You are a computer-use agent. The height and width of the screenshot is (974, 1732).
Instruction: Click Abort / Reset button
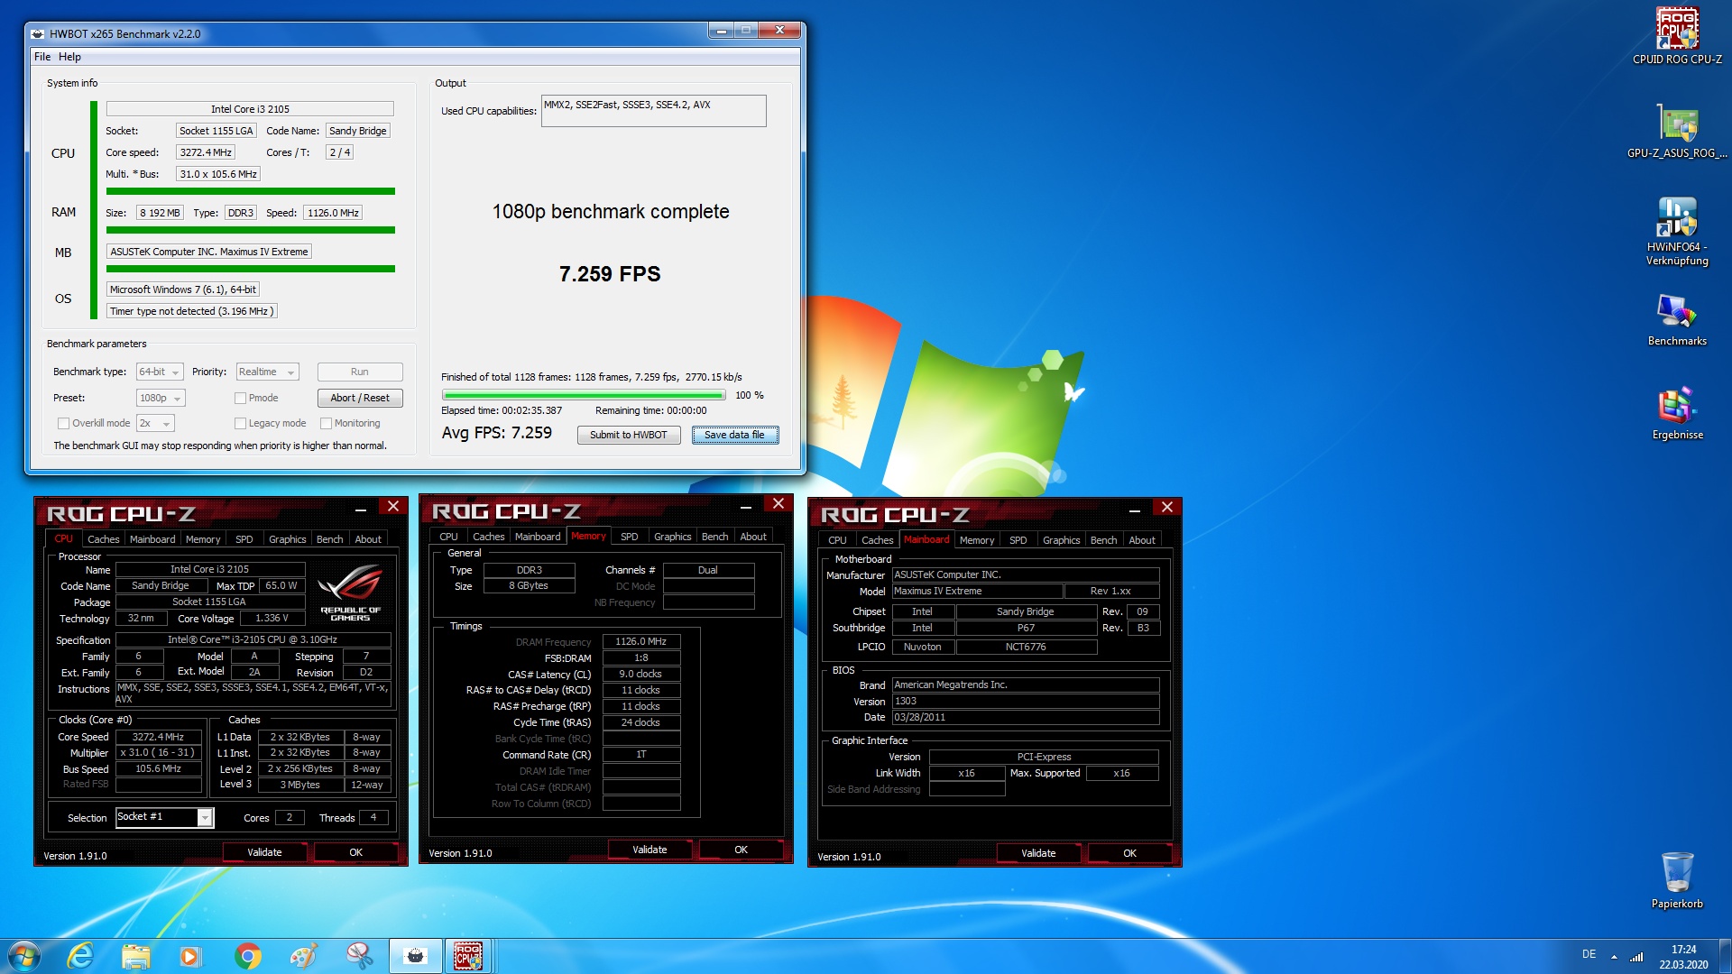click(359, 398)
